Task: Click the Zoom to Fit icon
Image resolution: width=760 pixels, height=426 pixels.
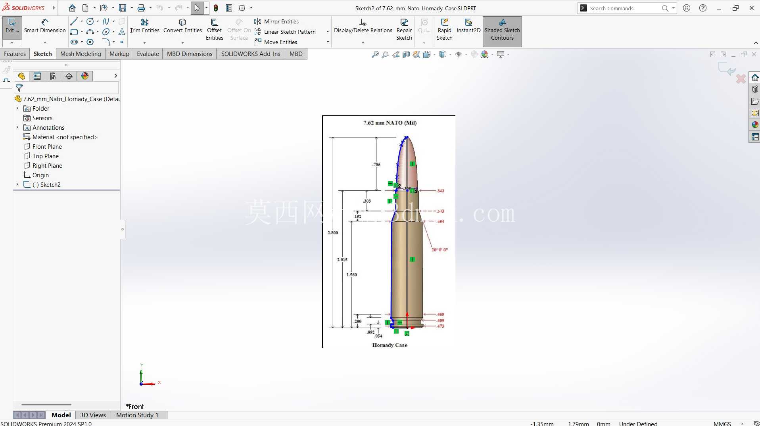Action: click(x=375, y=55)
